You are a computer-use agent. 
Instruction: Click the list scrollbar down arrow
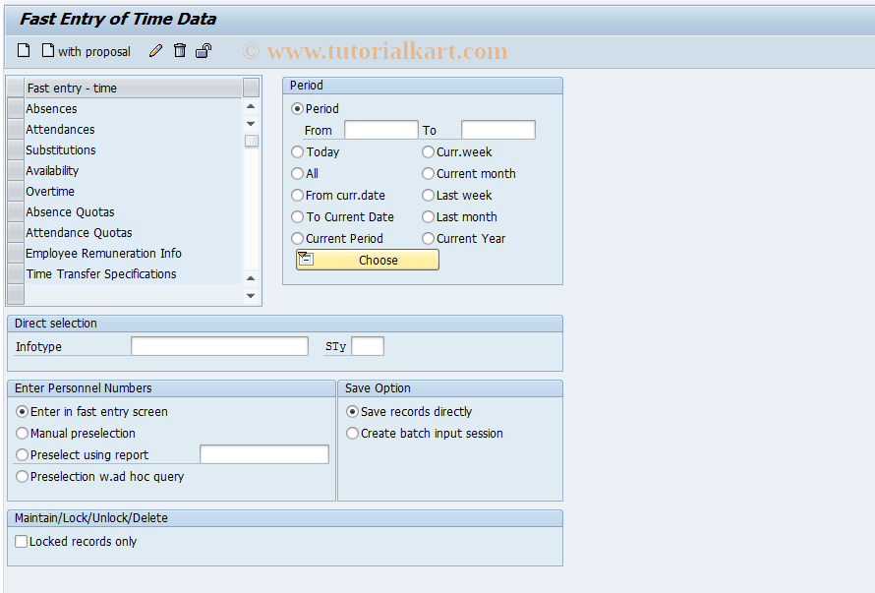pos(251,294)
